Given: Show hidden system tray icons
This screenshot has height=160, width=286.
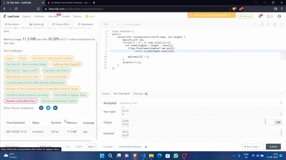Looking at the screenshot, I should [234, 156].
